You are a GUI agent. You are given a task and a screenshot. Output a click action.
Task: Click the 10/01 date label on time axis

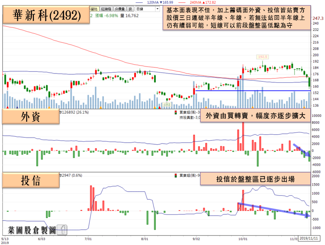click(243, 239)
